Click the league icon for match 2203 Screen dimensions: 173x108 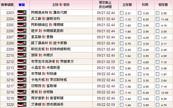tap(22, 13)
